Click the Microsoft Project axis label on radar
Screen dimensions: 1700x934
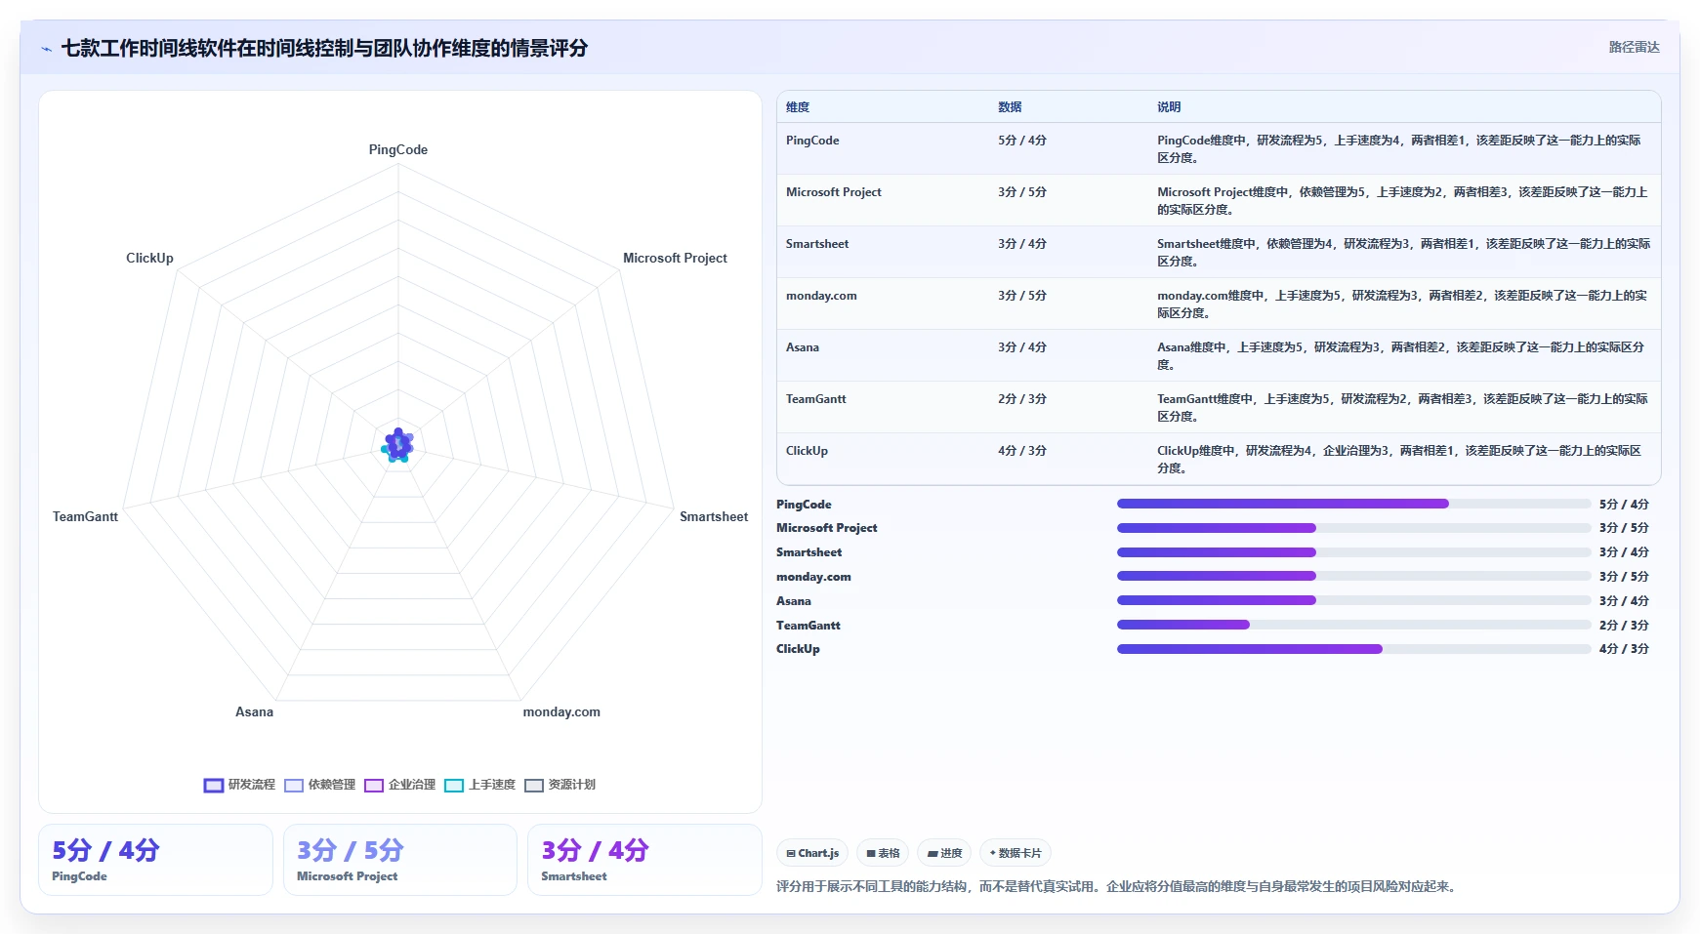[675, 258]
